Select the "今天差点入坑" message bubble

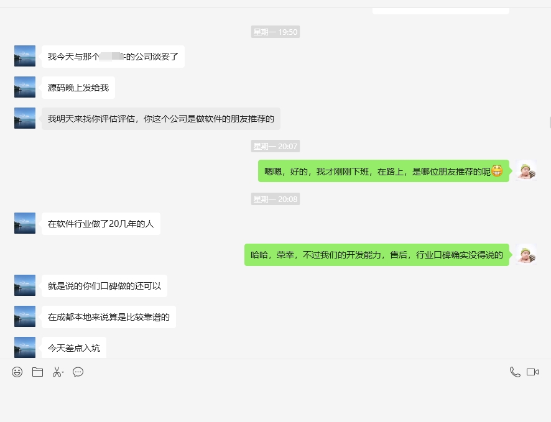(74, 348)
